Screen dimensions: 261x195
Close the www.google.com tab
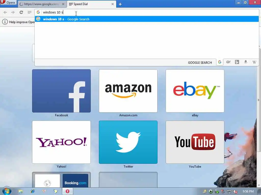[x=63, y=4]
